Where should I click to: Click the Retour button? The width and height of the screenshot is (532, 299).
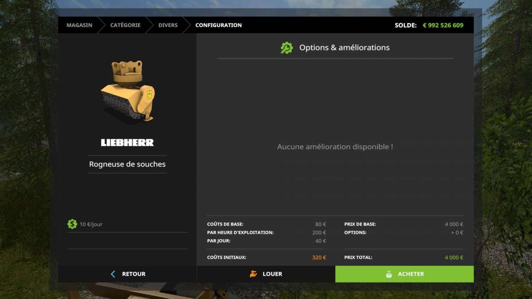coord(127,274)
